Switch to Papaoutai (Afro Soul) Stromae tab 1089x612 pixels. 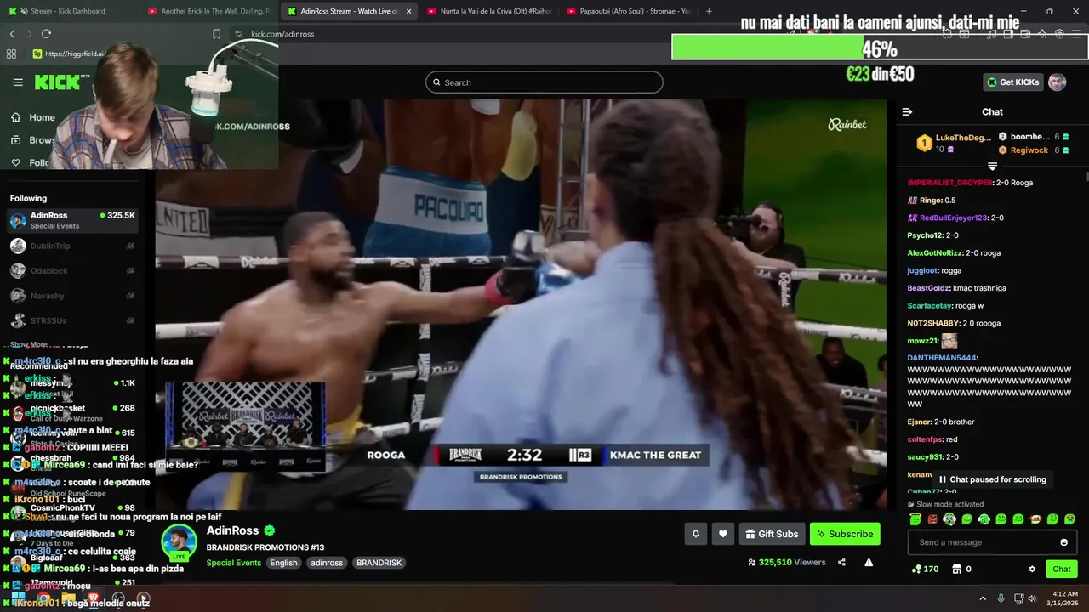[628, 11]
